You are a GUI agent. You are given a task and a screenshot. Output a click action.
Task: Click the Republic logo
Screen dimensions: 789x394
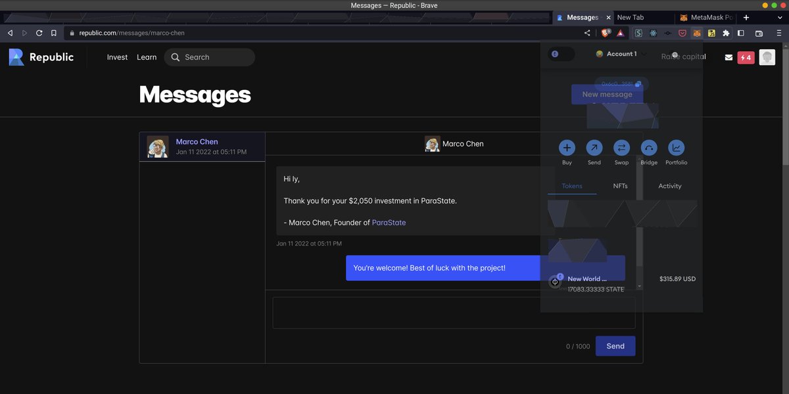(41, 57)
